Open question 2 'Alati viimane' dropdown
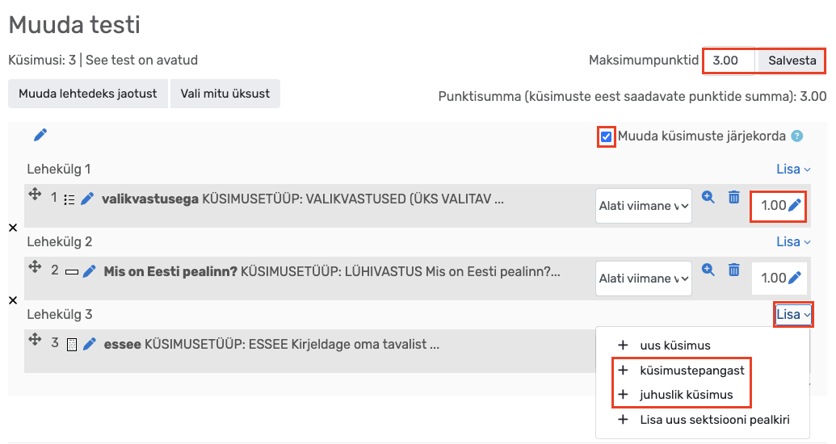This screenshot has width=836, height=444. click(644, 279)
